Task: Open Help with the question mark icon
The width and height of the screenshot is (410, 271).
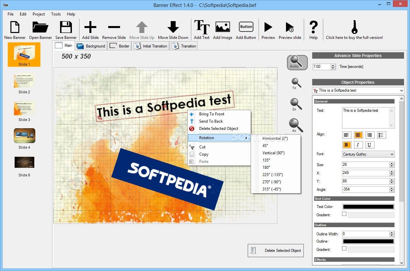Action: click(x=314, y=27)
